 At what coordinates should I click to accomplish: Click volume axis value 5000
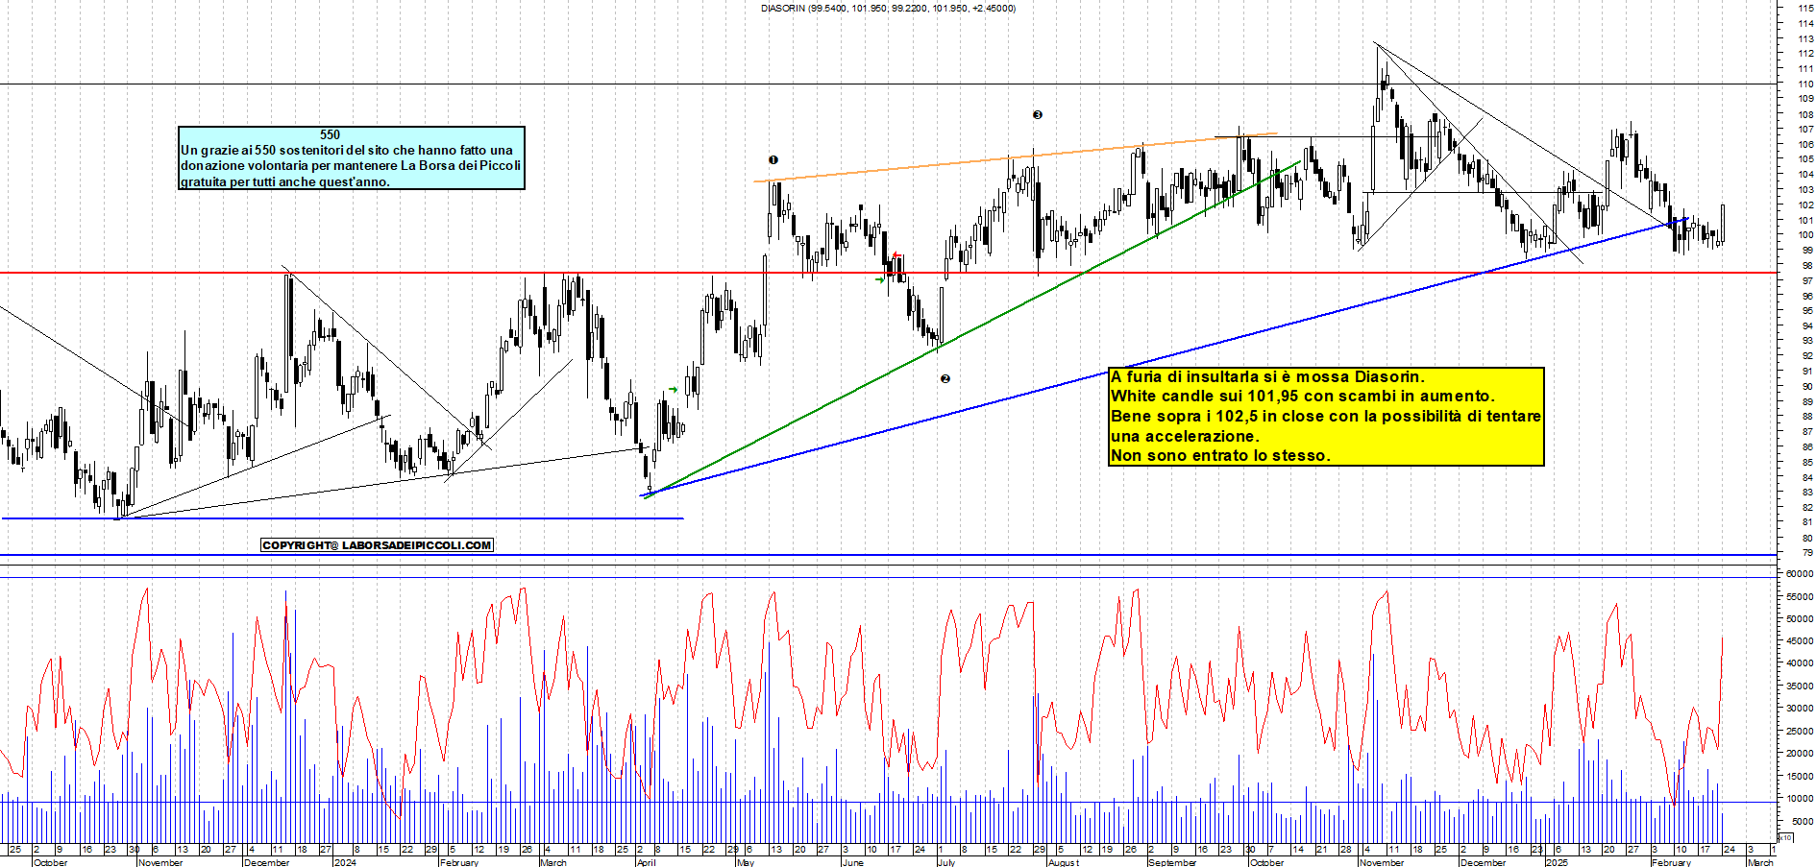(x=1803, y=821)
